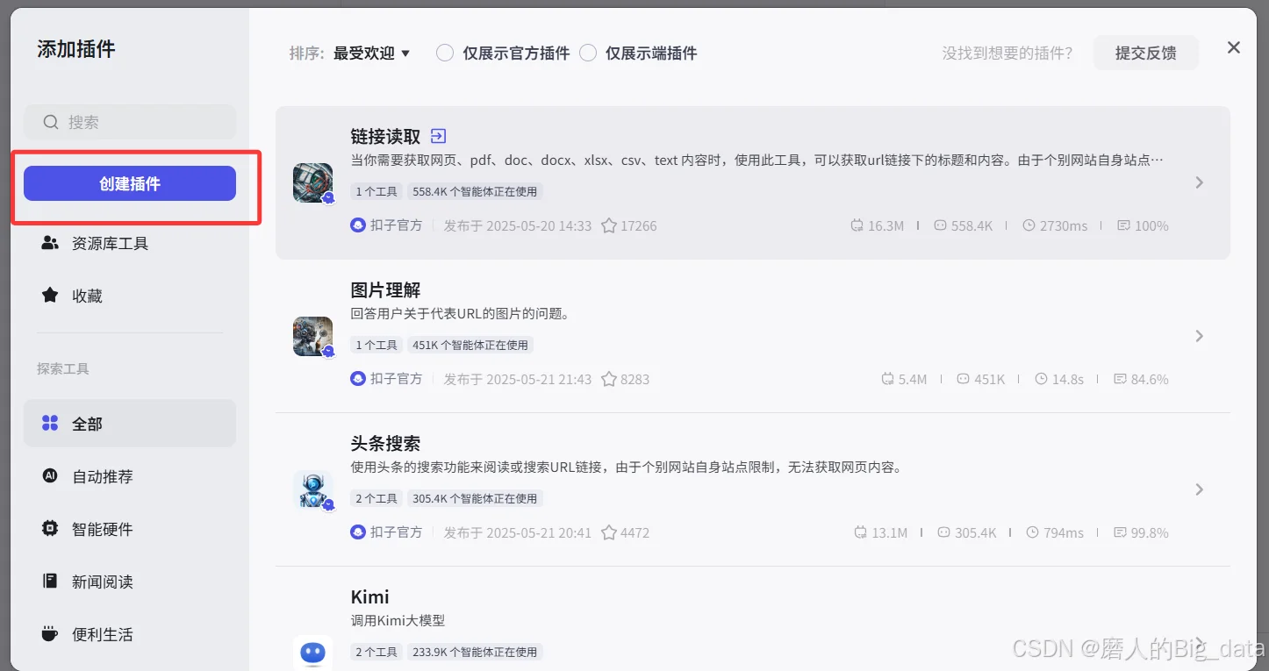Open the 收藏 favorites section

click(x=130, y=296)
